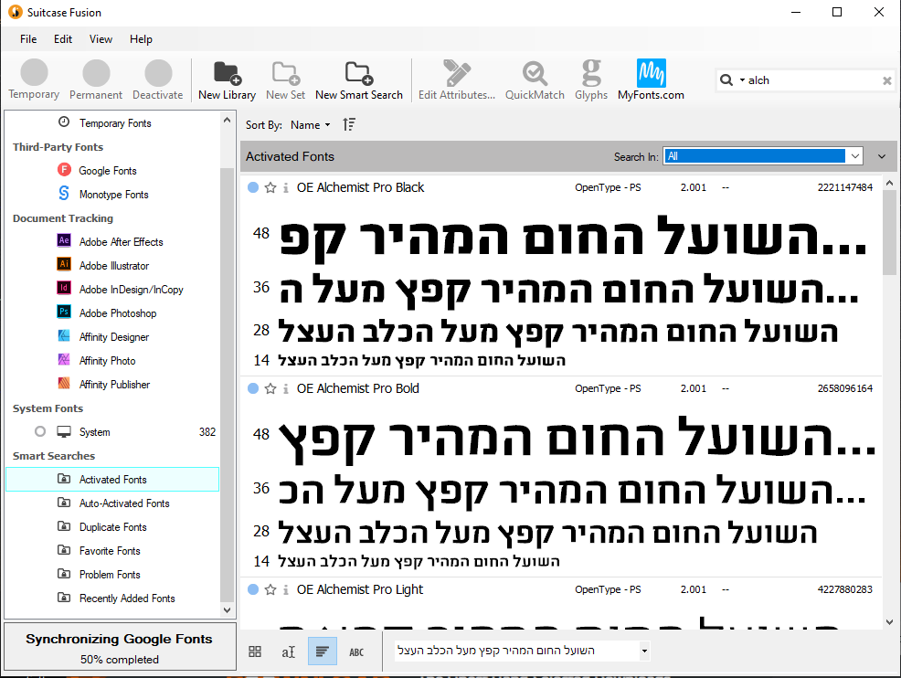Open the Glyphs viewer
Screen dimensions: 901x678
(591, 79)
